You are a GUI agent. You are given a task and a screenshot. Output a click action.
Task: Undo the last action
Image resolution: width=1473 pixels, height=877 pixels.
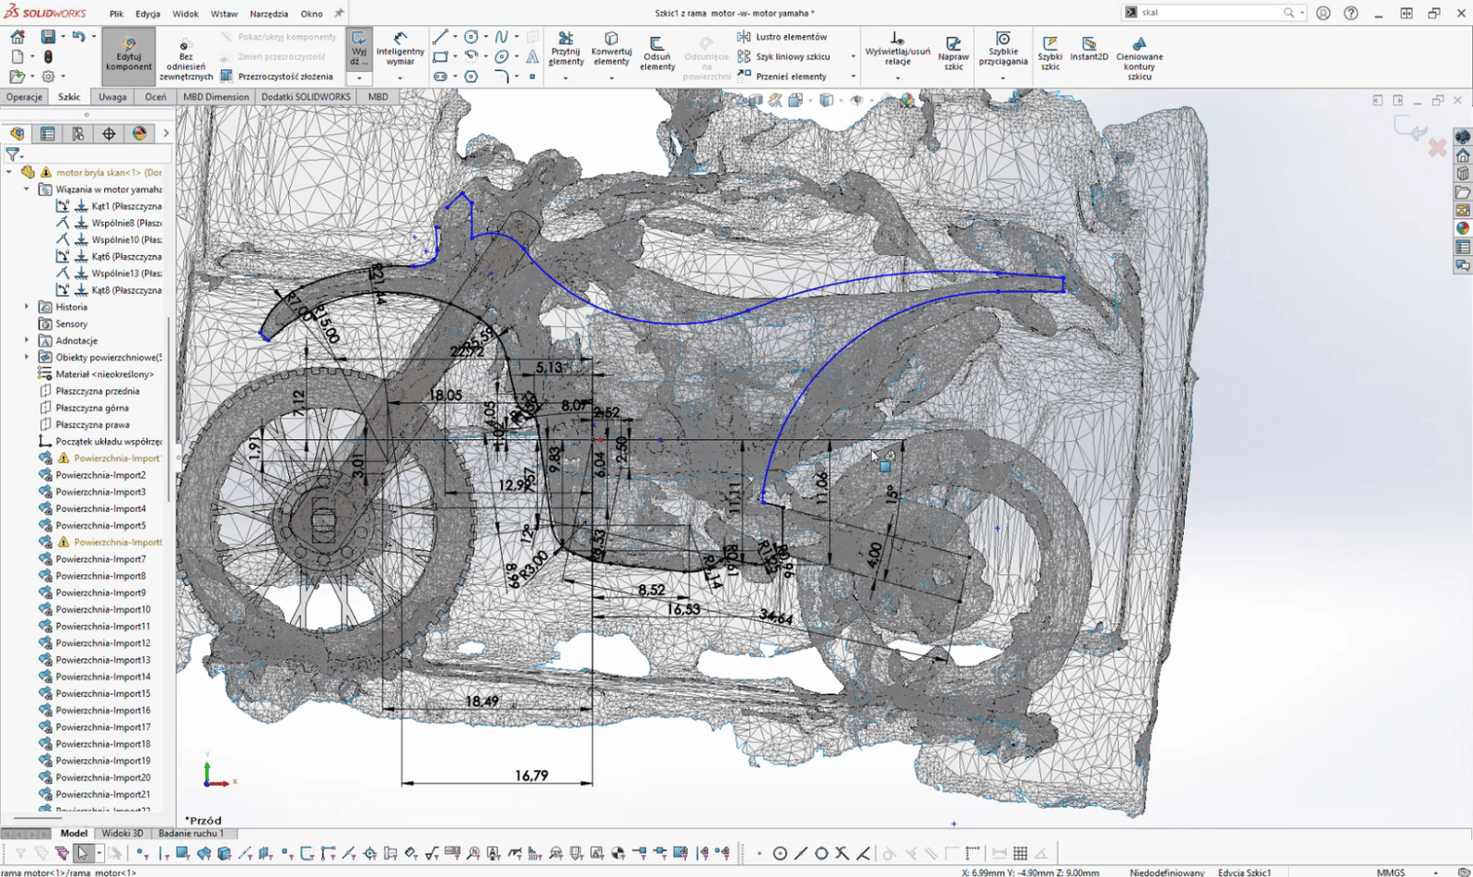coord(78,37)
